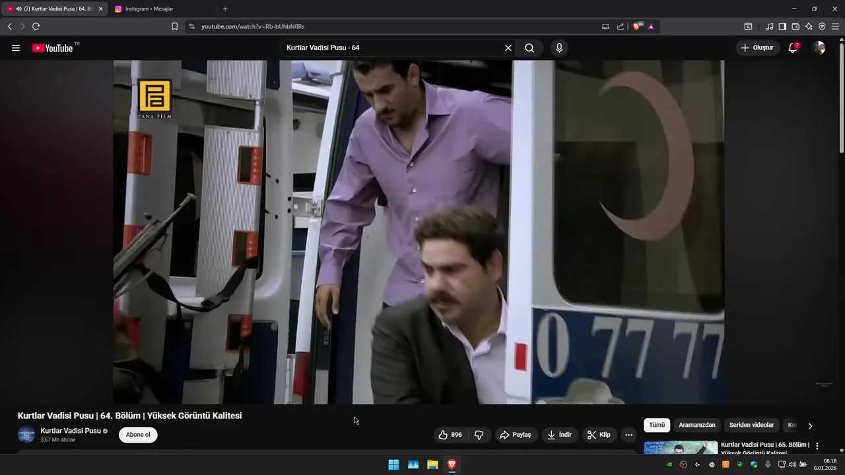845x475 pixels.
Task: Share this page from address bar
Action: coord(621,26)
